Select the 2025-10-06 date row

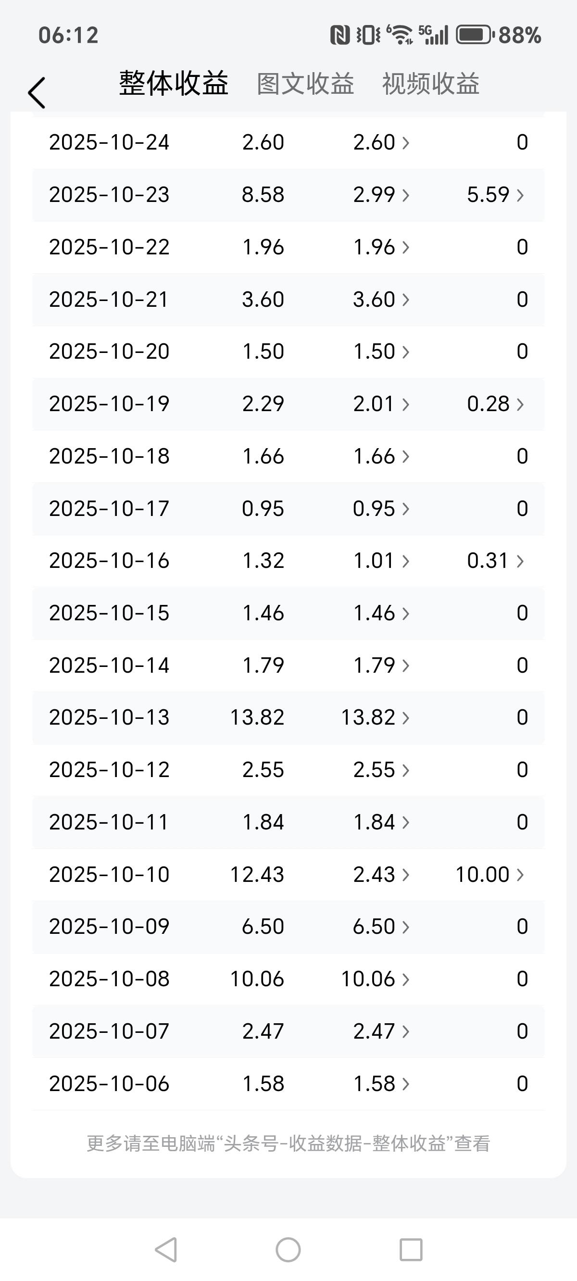(288, 1083)
